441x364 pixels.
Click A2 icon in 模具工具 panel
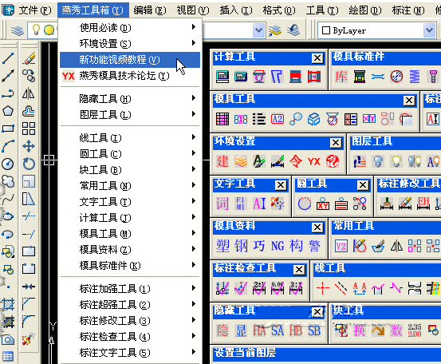[x=278, y=119]
